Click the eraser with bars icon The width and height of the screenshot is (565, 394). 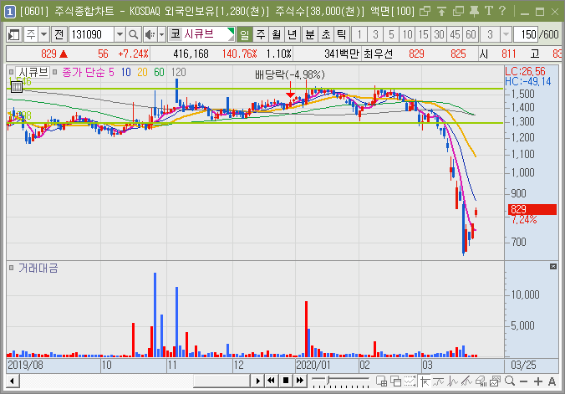pyautogui.click(x=481, y=381)
